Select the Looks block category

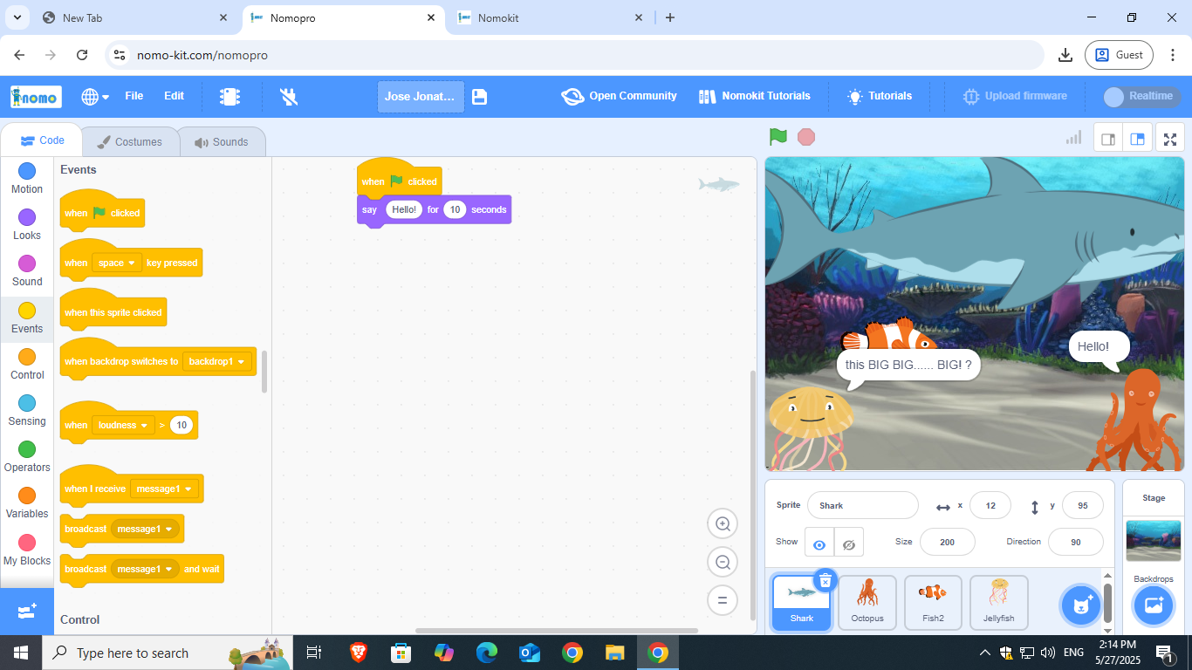pyautogui.click(x=27, y=224)
